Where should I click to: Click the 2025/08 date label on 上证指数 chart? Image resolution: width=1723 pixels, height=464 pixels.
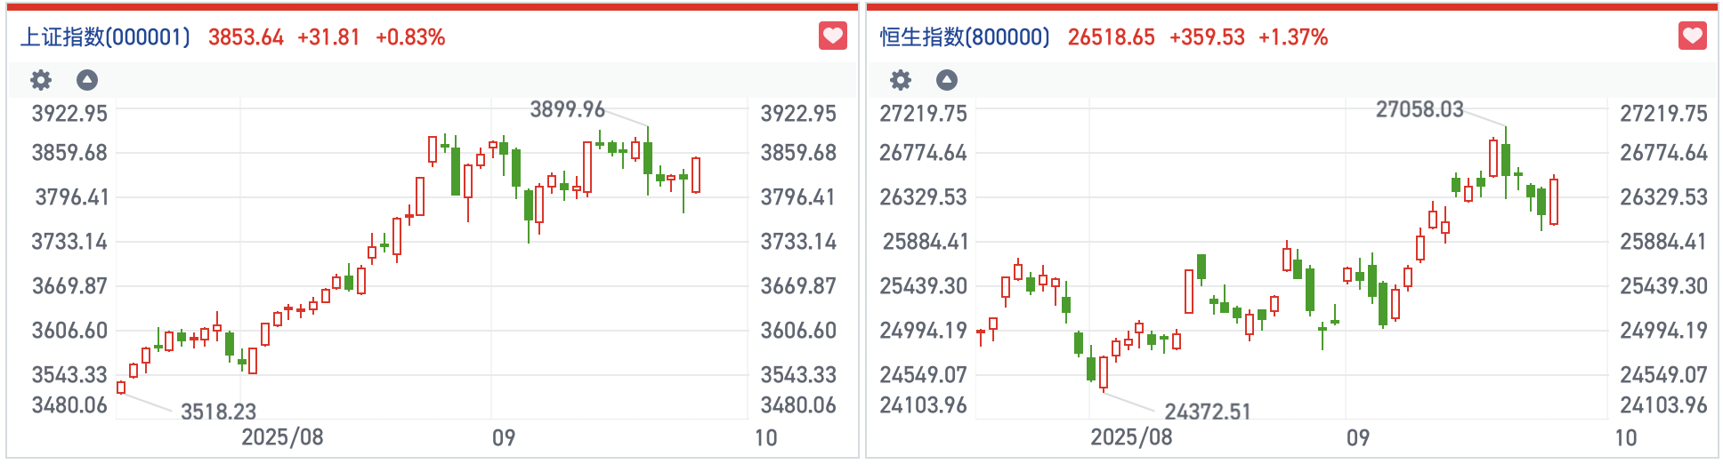coord(282,437)
